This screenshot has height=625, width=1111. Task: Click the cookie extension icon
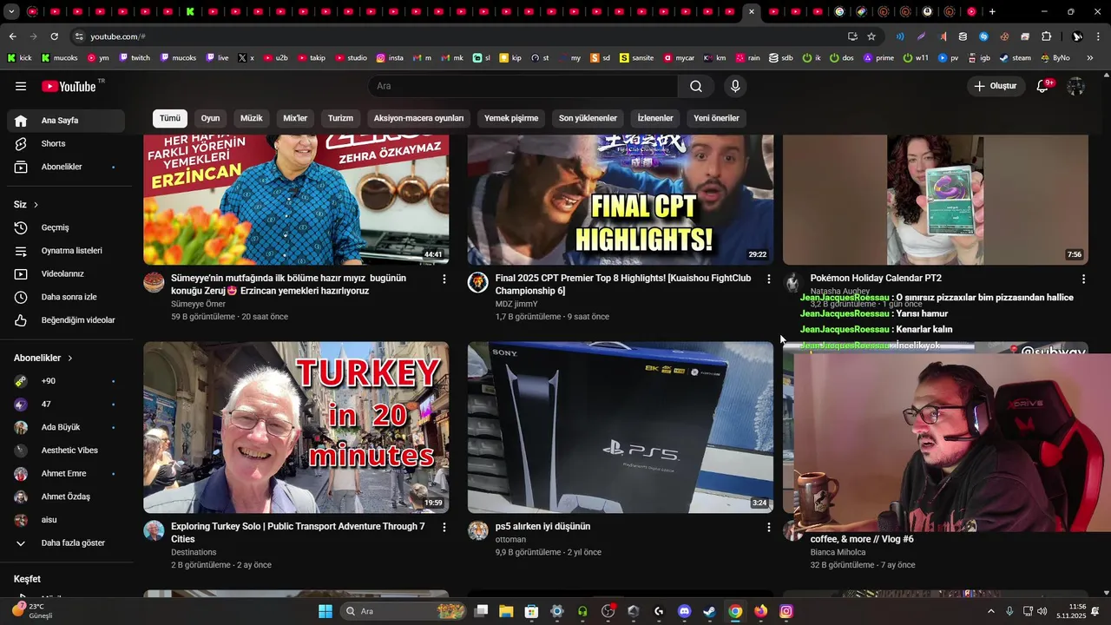pos(1004,36)
